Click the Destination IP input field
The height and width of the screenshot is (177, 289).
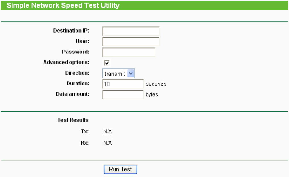coord(131,31)
